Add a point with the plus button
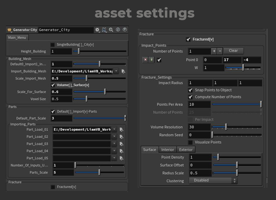 tap(214, 51)
